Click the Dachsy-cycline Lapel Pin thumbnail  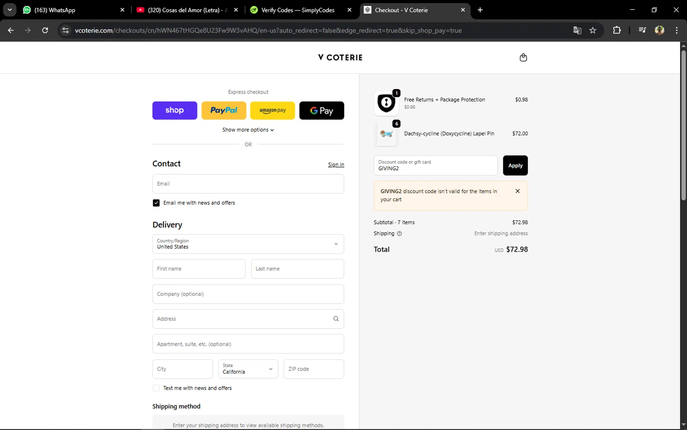tap(386, 134)
